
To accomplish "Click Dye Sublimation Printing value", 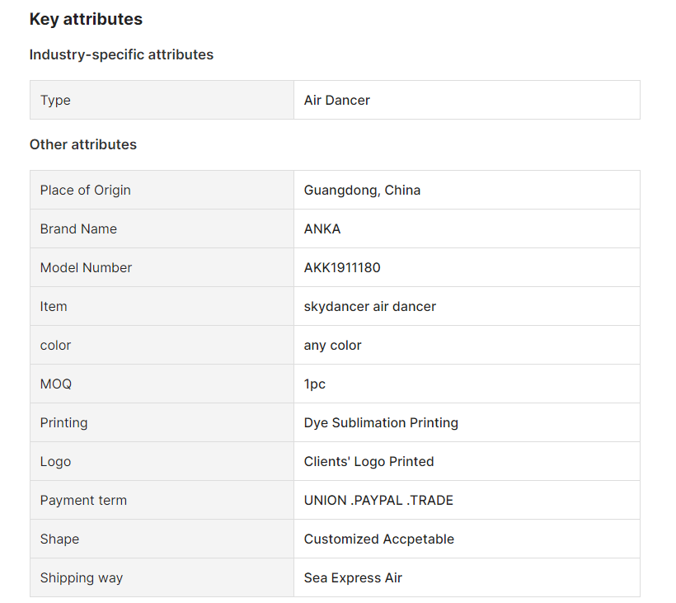I will tap(381, 422).
